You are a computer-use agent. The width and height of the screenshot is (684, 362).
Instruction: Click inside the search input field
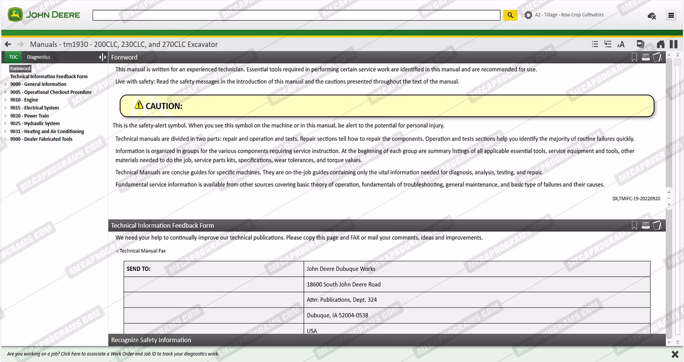pos(296,16)
